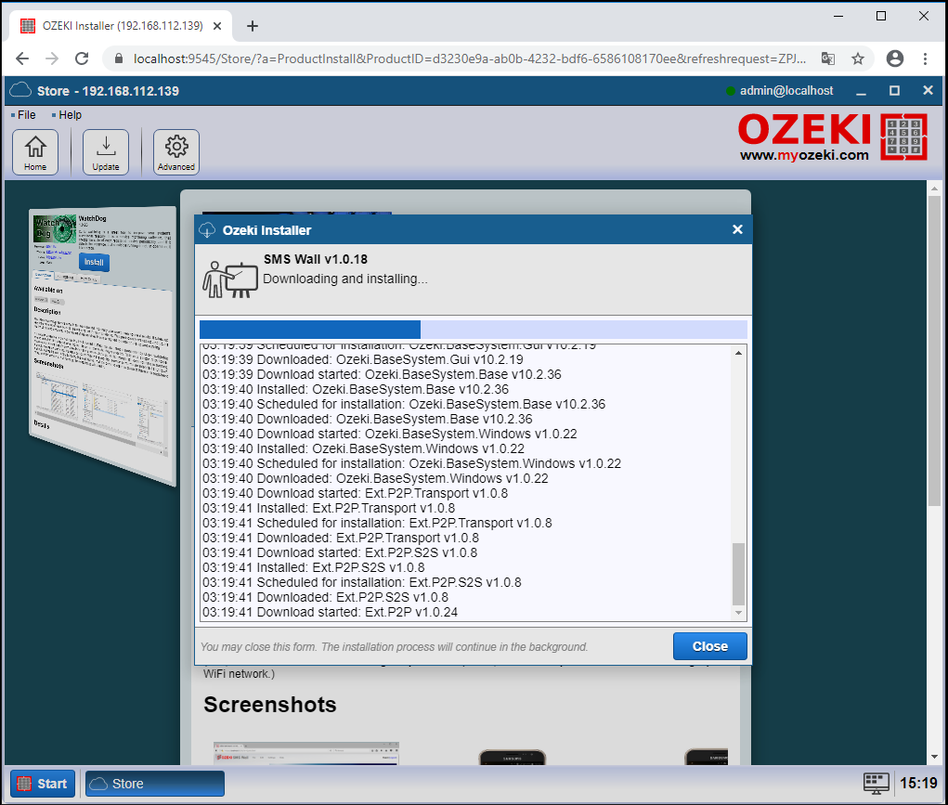
Task: Open the Update toolbar button
Action: [x=106, y=151]
